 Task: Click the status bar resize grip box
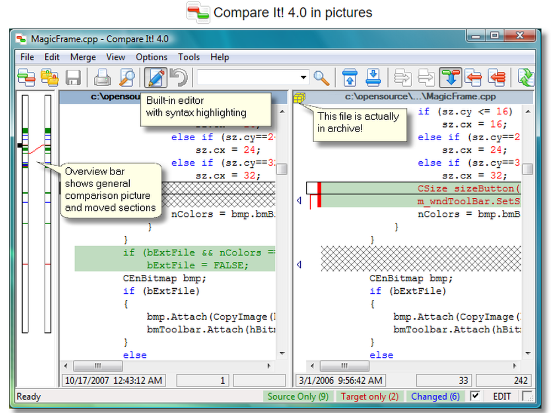pyautogui.click(x=527, y=396)
